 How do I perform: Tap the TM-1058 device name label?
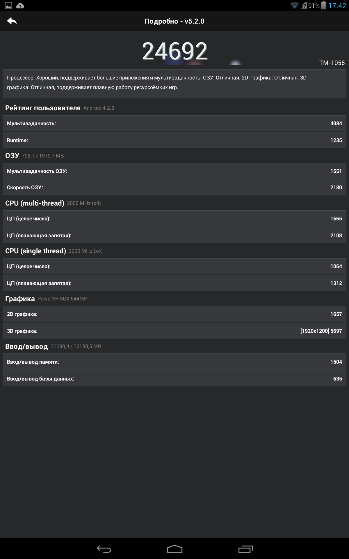coord(332,63)
